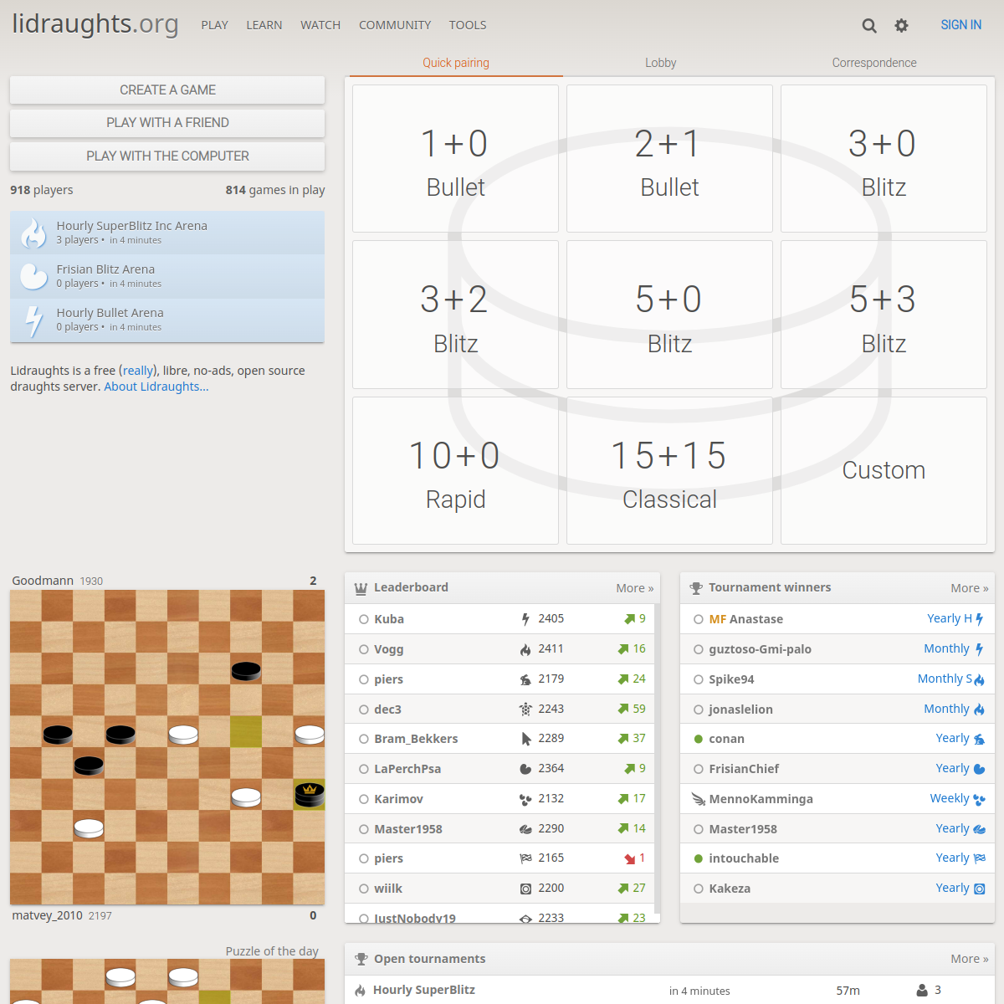Image resolution: width=1004 pixels, height=1004 pixels.
Task: Open the TOOLS menu
Action: (x=468, y=25)
